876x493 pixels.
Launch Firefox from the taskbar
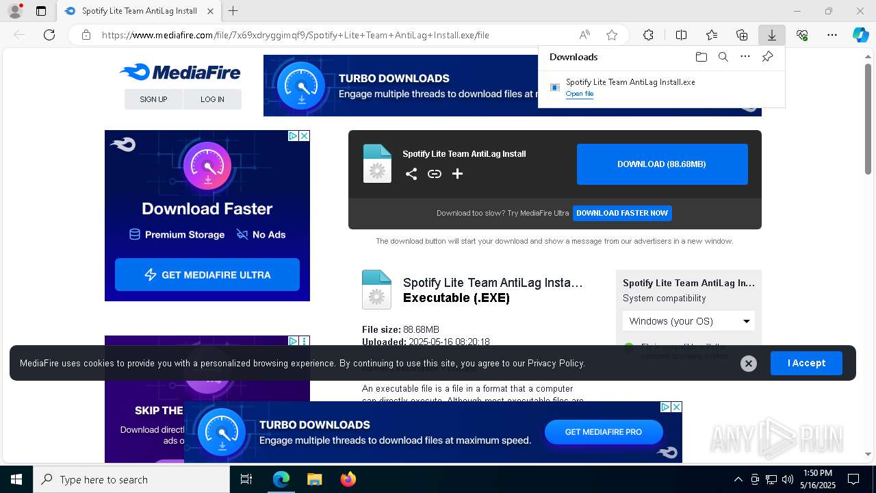tap(348, 479)
